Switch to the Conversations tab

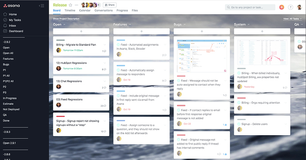pos(103,10)
